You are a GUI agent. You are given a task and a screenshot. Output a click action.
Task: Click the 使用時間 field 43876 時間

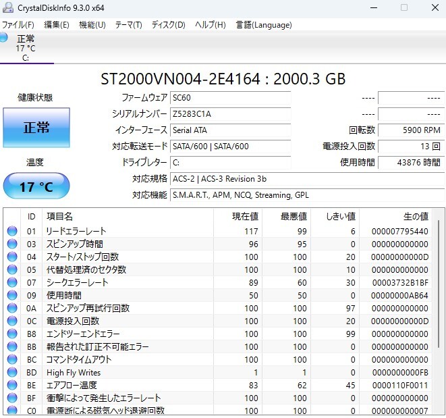411,163
